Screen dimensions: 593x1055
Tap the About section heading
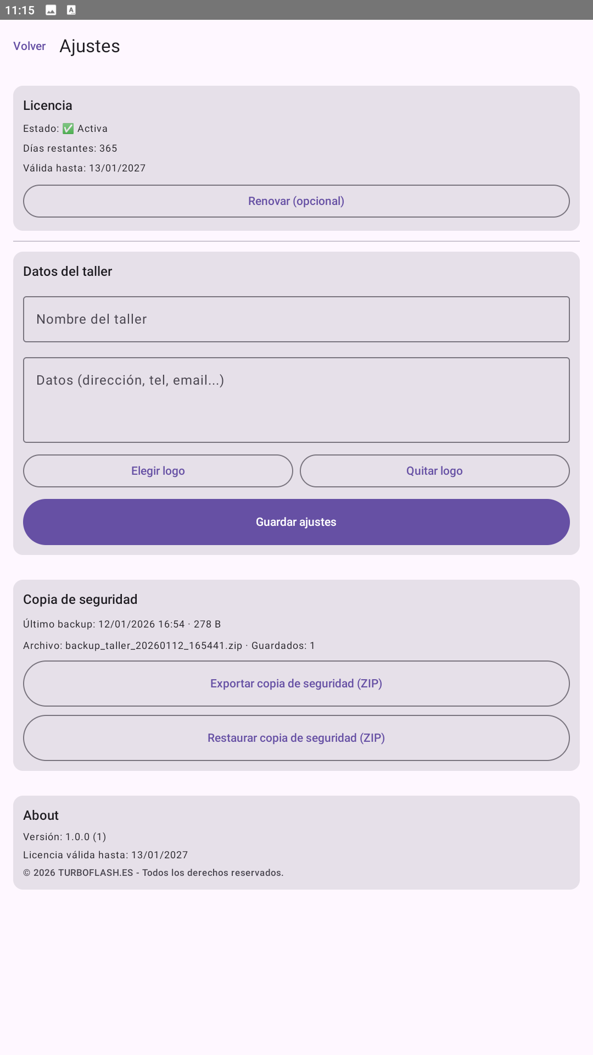[41, 815]
